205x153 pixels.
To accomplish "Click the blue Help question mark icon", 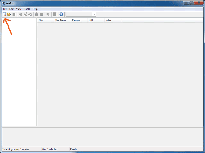I will coord(61,15).
